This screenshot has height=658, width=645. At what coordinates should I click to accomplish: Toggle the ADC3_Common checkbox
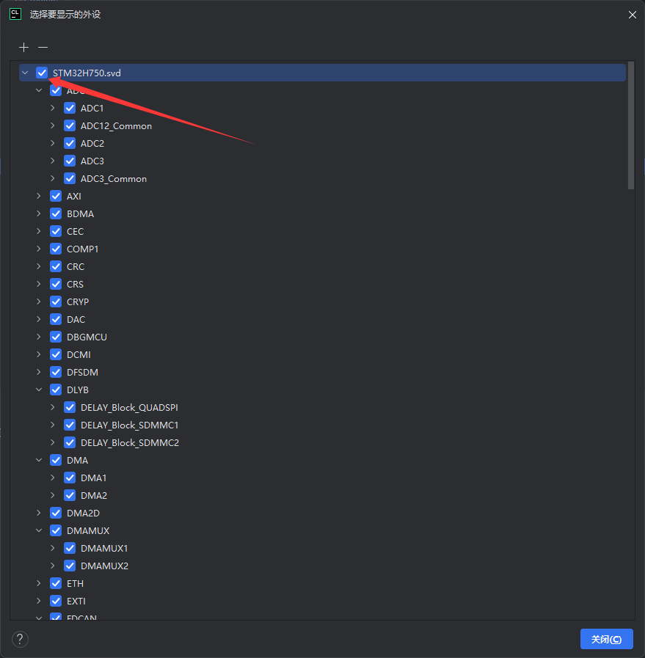[x=70, y=179]
